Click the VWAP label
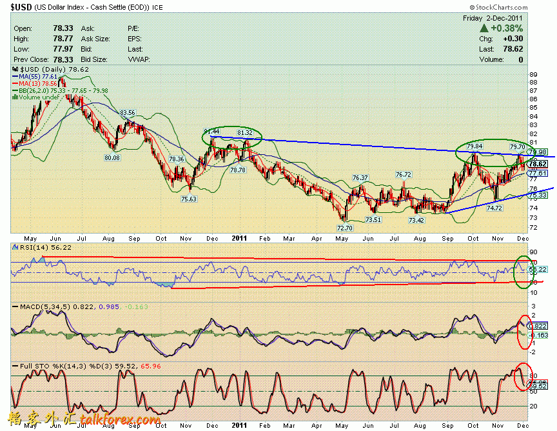The height and width of the screenshot is (431, 557). click(139, 60)
